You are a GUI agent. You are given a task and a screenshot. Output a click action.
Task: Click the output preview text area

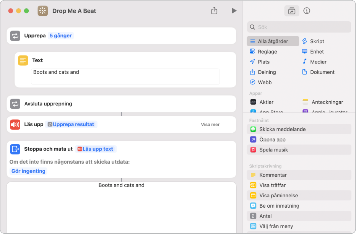122,208
